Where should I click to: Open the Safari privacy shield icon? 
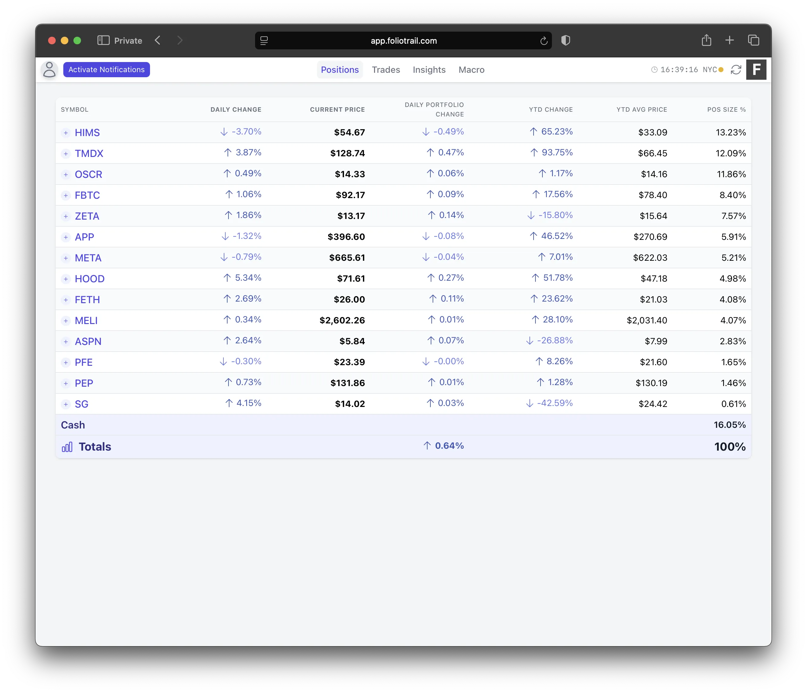[x=566, y=41]
